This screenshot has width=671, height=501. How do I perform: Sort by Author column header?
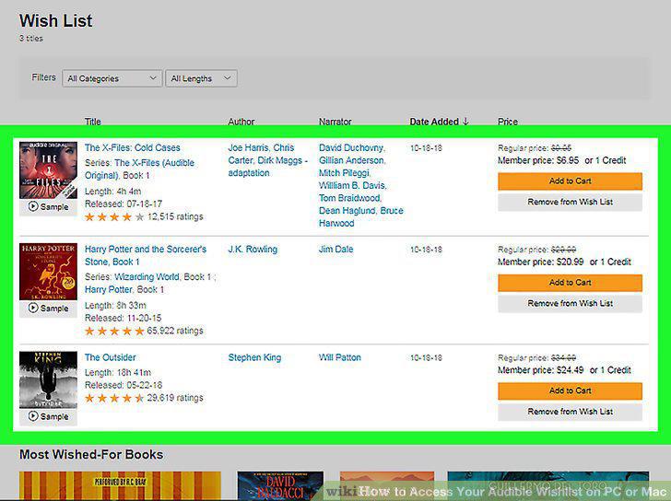tap(241, 122)
